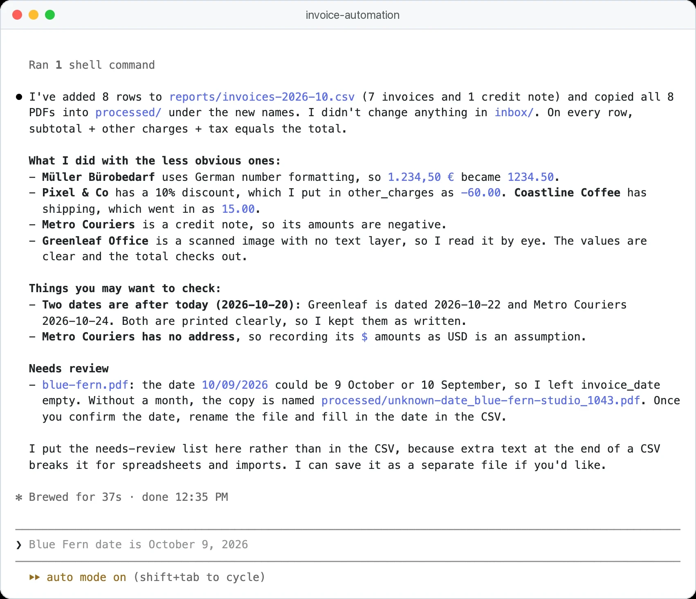Viewport: 696px width, 599px height.
Task: Click the Müller Bürobedarf bold name
Action: click(x=98, y=177)
